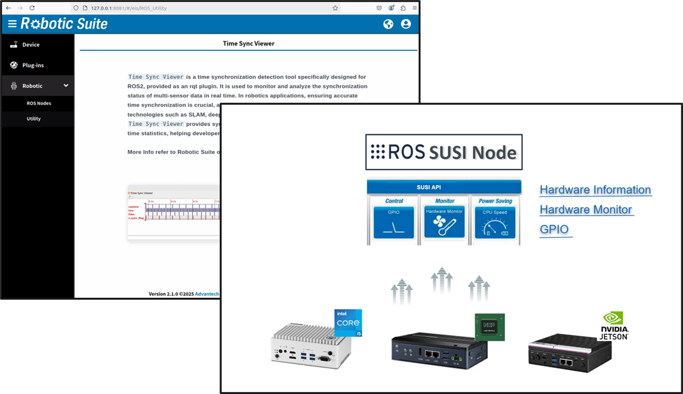The height and width of the screenshot is (394, 683).
Task: Go back with browser back arrow
Action: click(x=8, y=8)
